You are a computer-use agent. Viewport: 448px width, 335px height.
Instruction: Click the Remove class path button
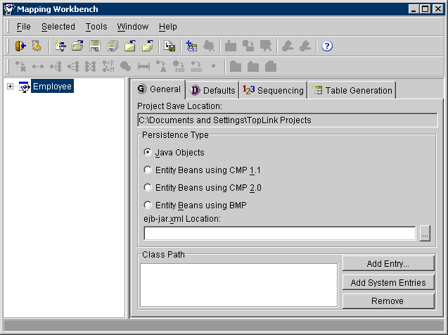(388, 301)
